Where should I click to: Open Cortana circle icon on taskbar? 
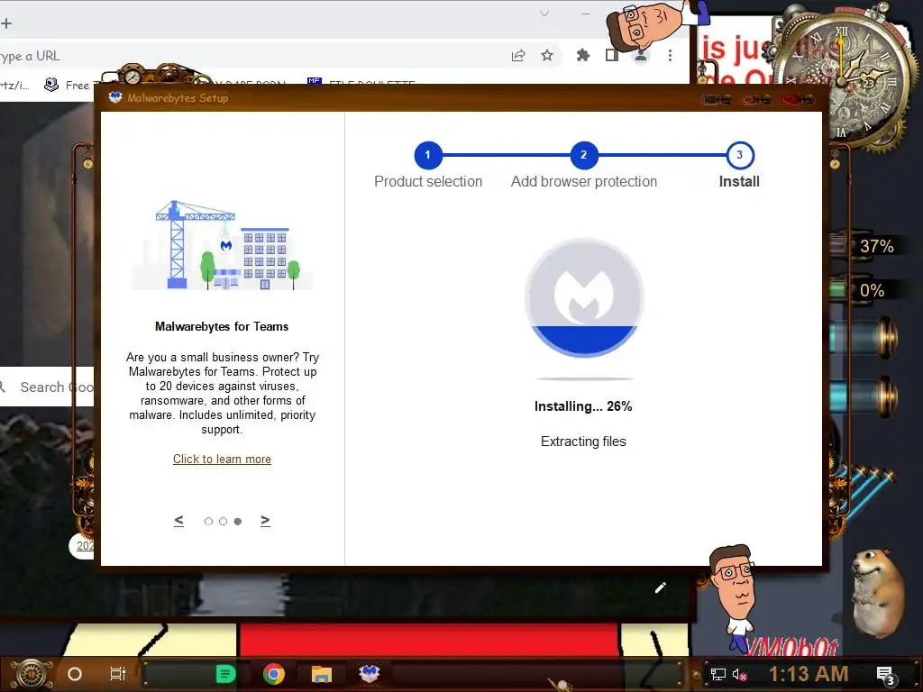pyautogui.click(x=75, y=674)
